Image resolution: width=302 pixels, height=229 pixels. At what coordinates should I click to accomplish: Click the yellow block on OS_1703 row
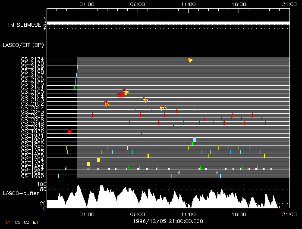click(x=88, y=164)
